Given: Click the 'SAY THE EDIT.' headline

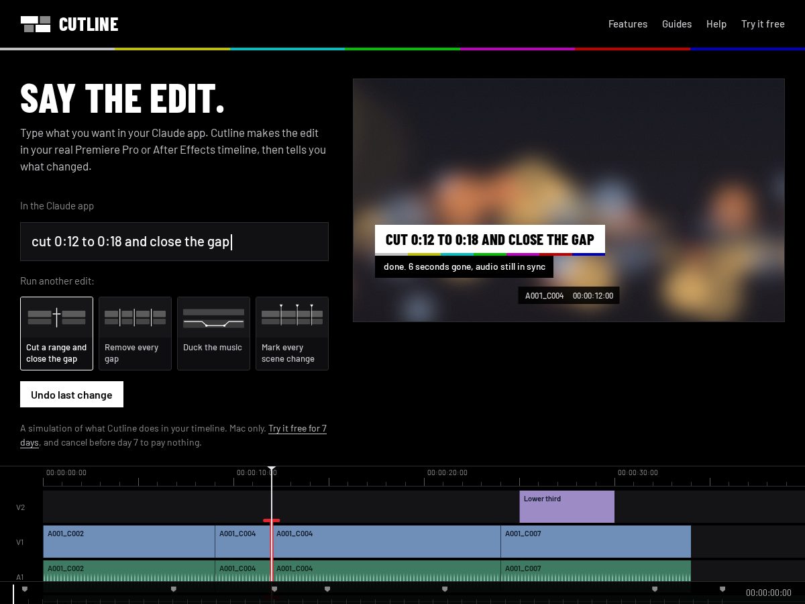Looking at the screenshot, I should [123, 98].
